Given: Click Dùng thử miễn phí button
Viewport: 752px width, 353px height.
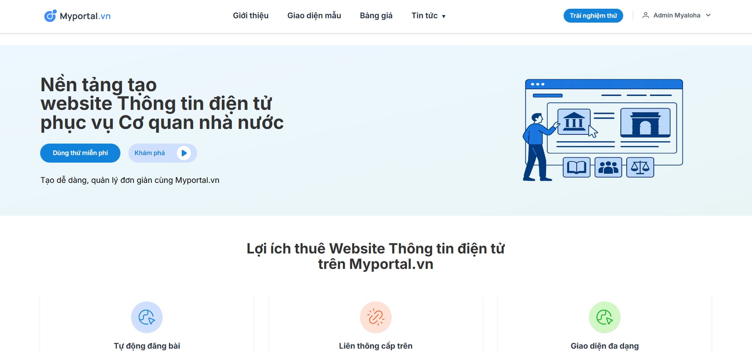Looking at the screenshot, I should point(80,153).
